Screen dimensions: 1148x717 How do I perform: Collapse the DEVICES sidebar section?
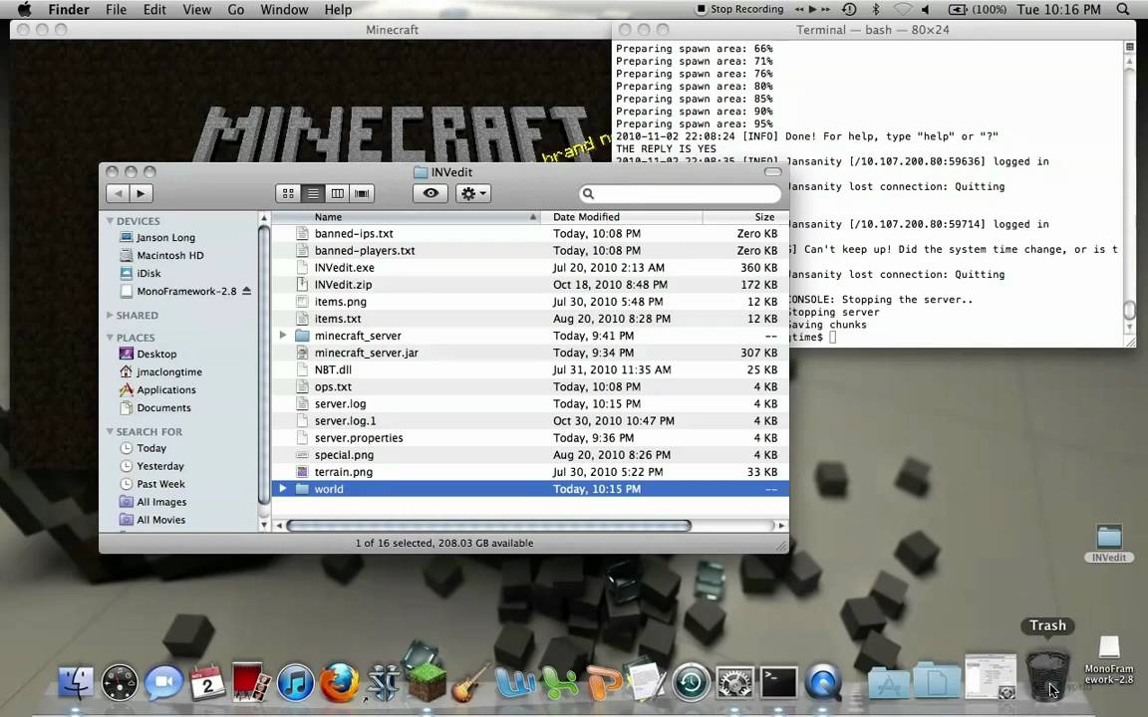point(110,221)
